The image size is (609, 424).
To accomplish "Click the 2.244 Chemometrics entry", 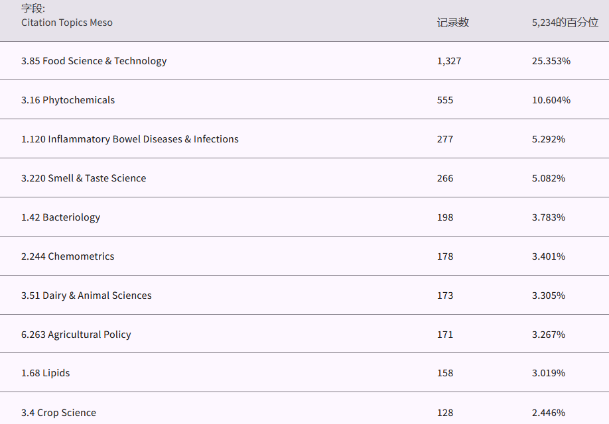I will [x=68, y=256].
